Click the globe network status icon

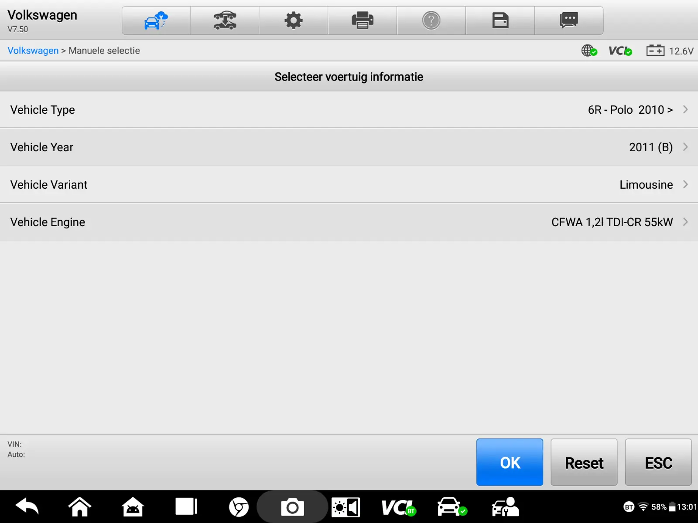click(589, 51)
